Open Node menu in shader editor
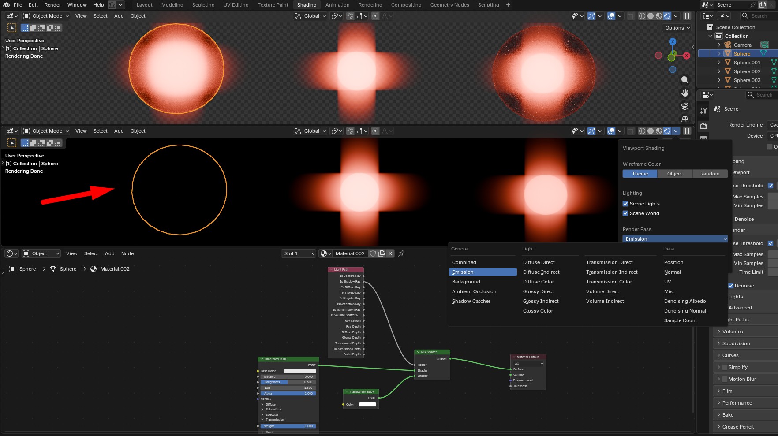Image resolution: width=778 pixels, height=436 pixels. [x=127, y=253]
